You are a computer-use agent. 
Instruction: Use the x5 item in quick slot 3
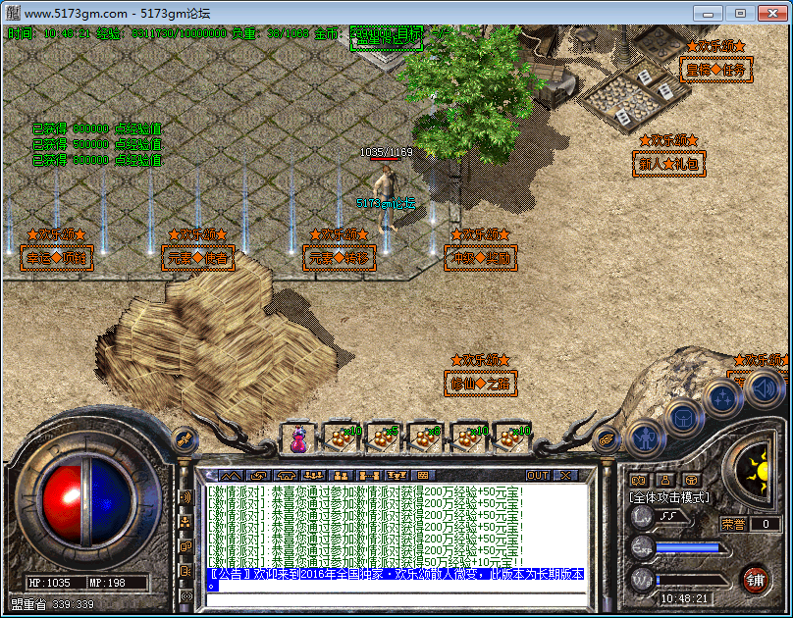coord(384,438)
